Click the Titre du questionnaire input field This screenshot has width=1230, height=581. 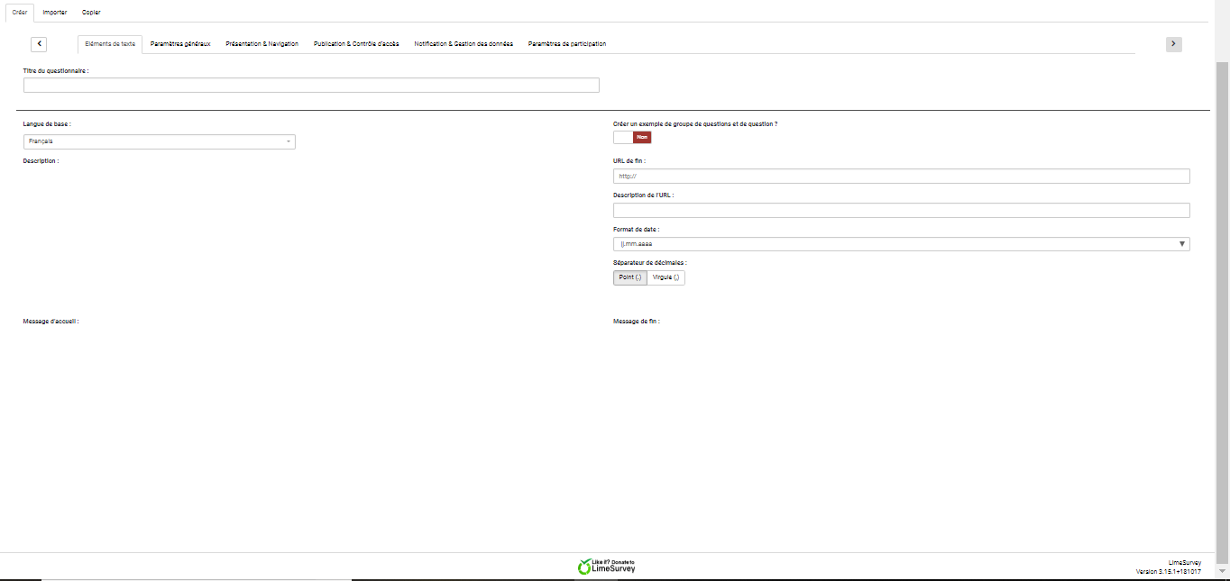click(x=311, y=86)
